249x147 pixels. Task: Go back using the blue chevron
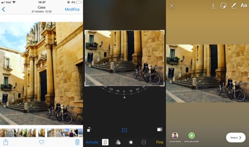[4, 9]
